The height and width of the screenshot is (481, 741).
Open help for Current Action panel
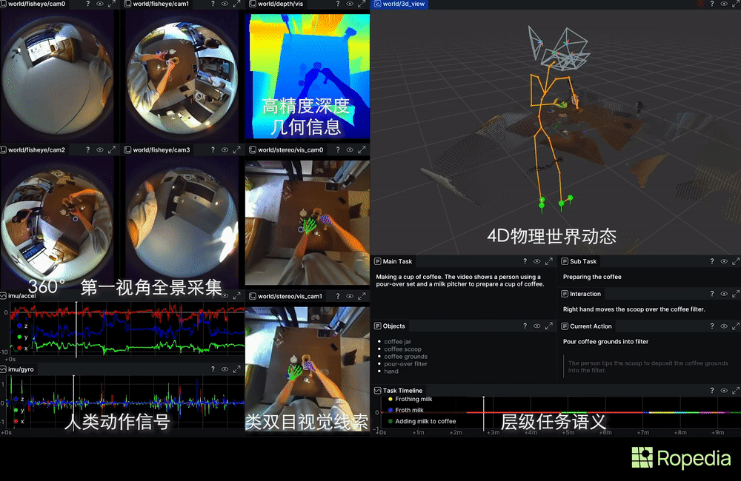[x=711, y=326]
